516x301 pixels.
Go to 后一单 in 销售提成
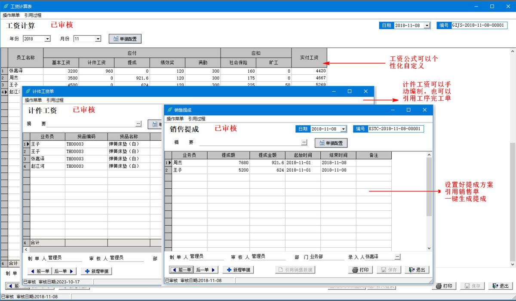pos(207,270)
